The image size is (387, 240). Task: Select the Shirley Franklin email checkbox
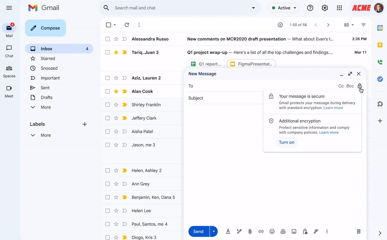coord(108,105)
